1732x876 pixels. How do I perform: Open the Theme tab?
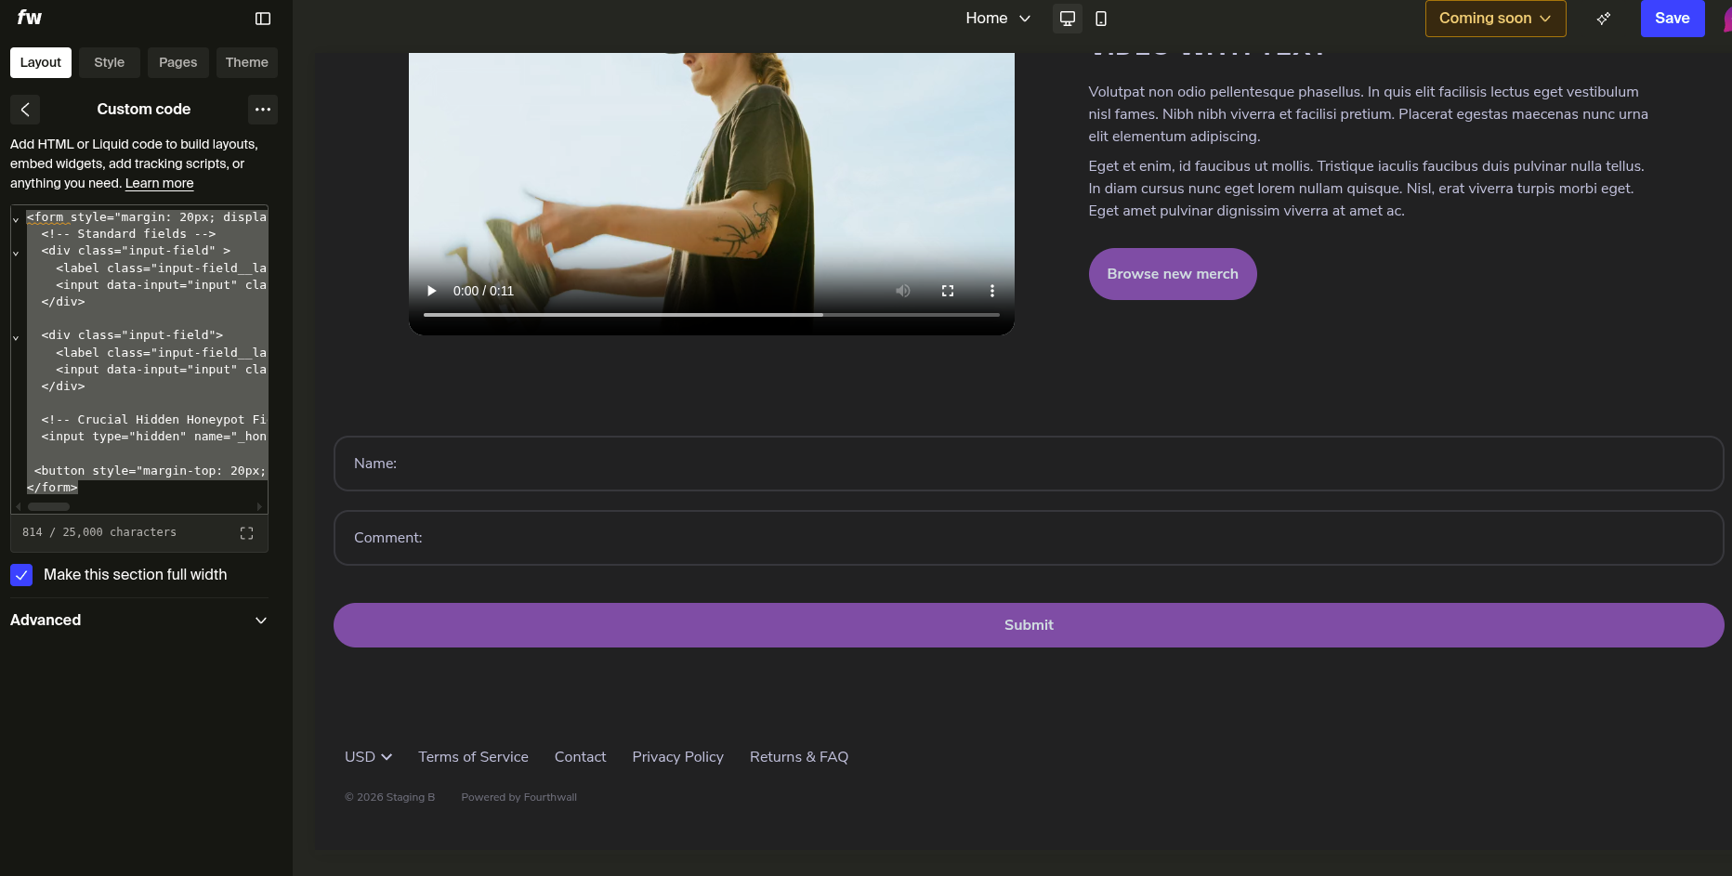[247, 62]
